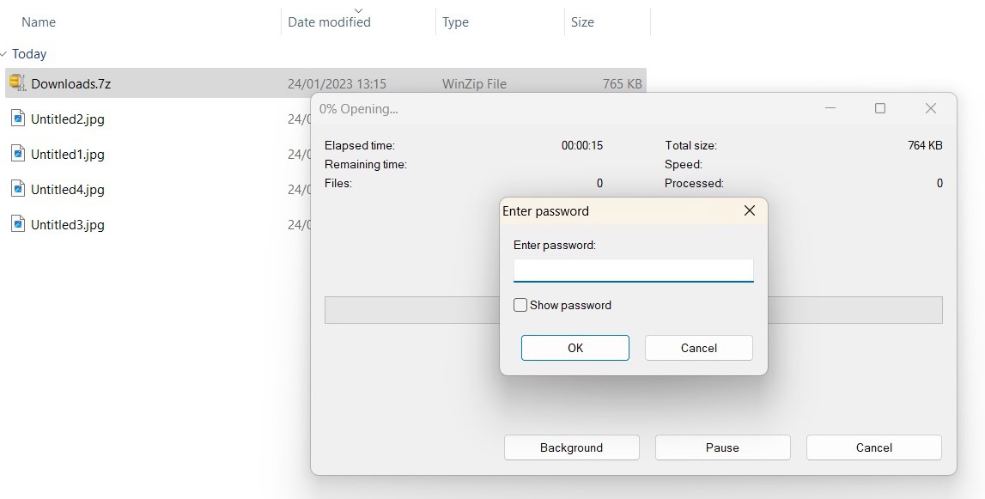Close the Enter password dialog
Image resolution: width=985 pixels, height=499 pixels.
point(749,210)
